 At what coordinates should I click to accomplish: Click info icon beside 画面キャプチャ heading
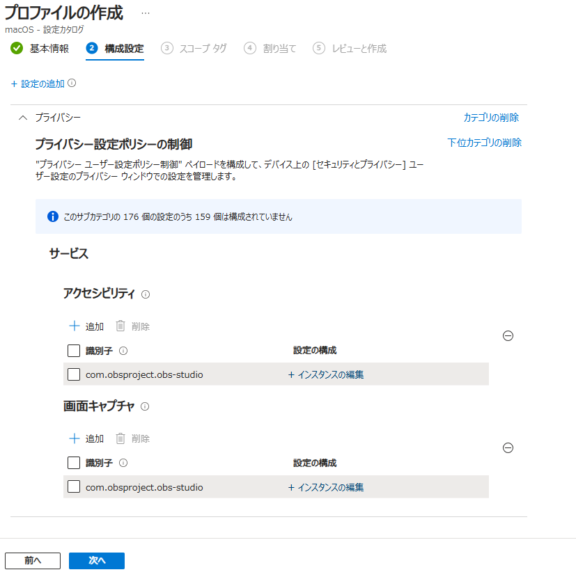(x=145, y=406)
